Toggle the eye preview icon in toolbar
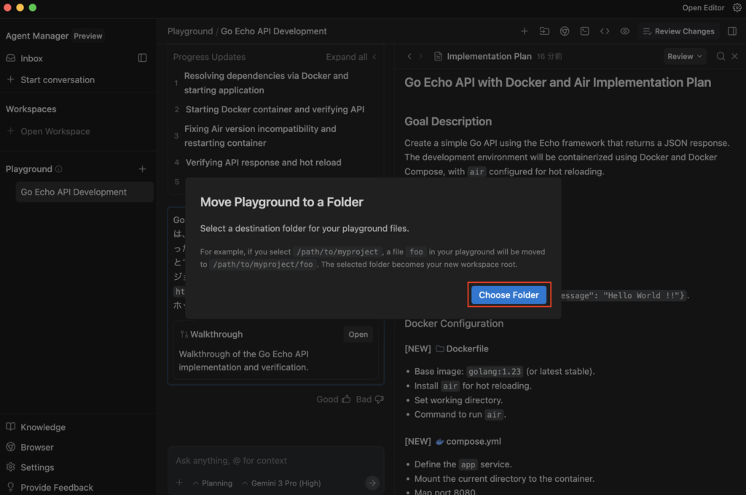This screenshot has height=495, width=746. tap(625, 31)
